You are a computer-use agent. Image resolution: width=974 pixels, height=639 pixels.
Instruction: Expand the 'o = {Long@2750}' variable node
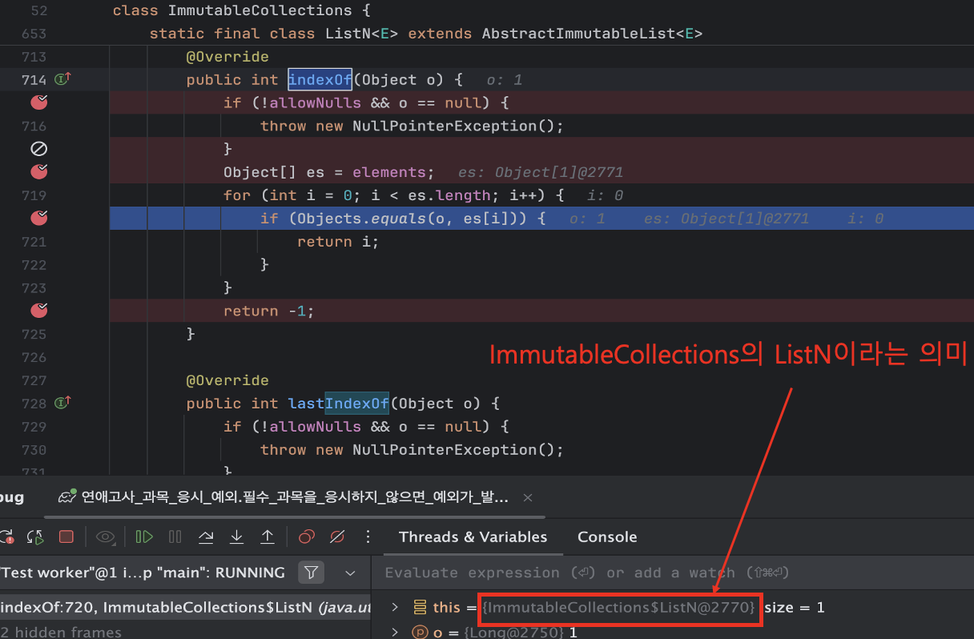point(394,633)
